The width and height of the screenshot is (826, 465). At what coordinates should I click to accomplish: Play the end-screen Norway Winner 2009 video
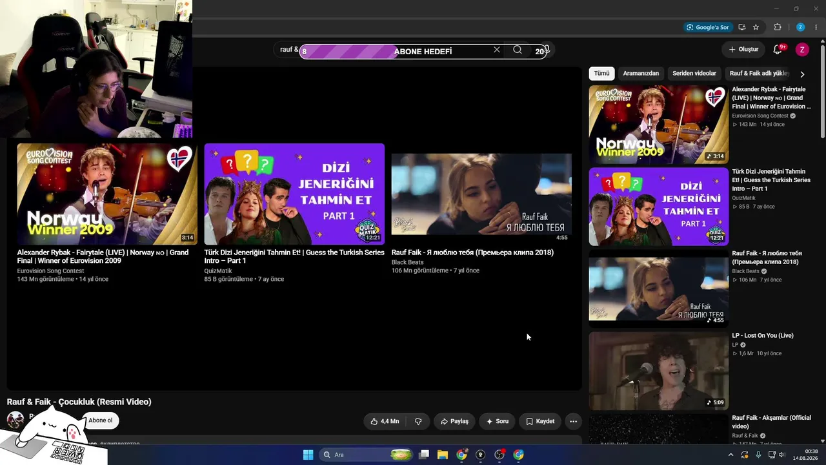(x=107, y=194)
